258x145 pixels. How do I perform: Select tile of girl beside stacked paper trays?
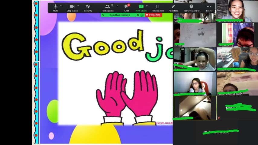tap(237, 59)
